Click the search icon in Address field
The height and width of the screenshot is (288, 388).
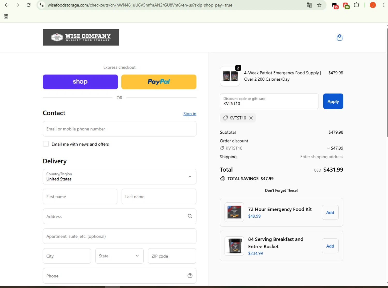[190, 216]
